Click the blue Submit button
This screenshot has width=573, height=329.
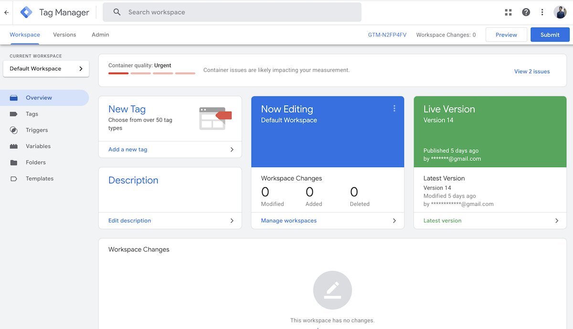click(x=550, y=35)
